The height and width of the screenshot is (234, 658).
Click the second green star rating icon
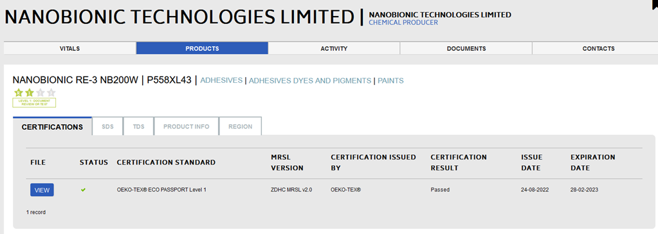[x=30, y=93]
